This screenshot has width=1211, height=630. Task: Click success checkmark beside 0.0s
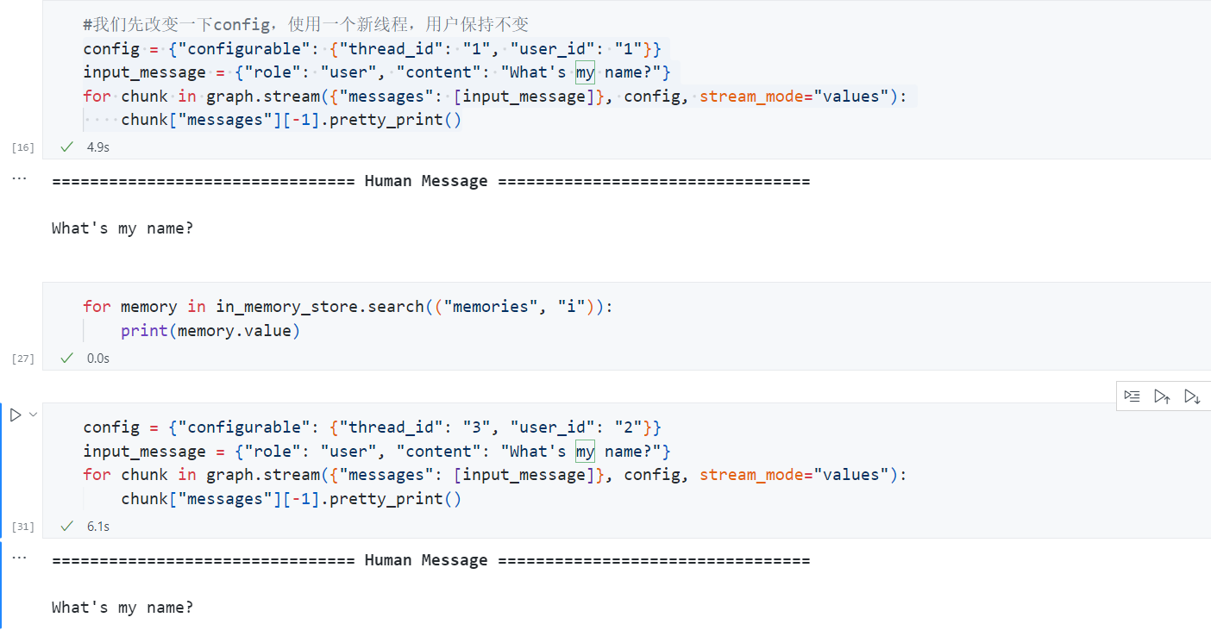(67, 358)
